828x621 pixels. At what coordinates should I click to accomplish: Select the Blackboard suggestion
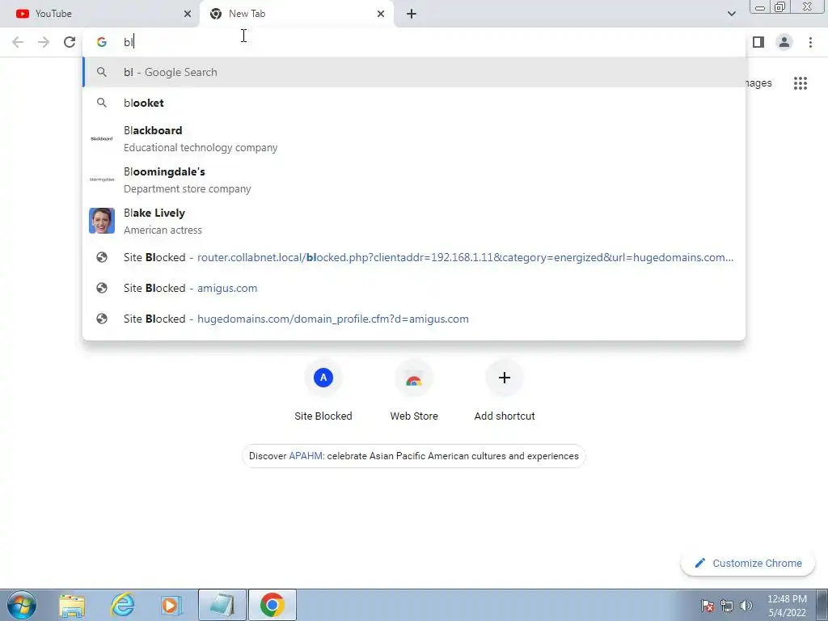pos(414,139)
